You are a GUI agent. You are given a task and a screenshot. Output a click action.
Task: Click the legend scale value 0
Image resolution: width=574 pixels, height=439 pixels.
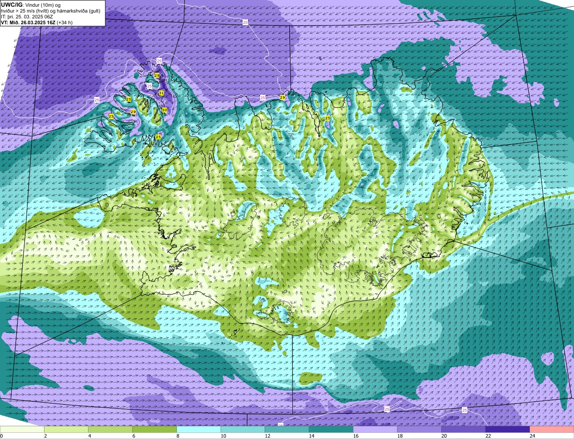coord(2,436)
